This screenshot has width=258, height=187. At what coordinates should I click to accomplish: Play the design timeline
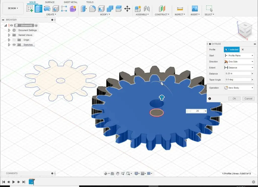14,182
